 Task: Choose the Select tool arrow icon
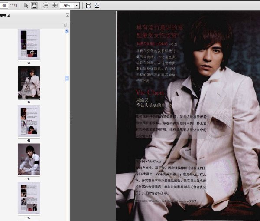coord(26,6)
